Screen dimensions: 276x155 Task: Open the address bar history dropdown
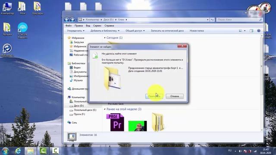point(208,20)
